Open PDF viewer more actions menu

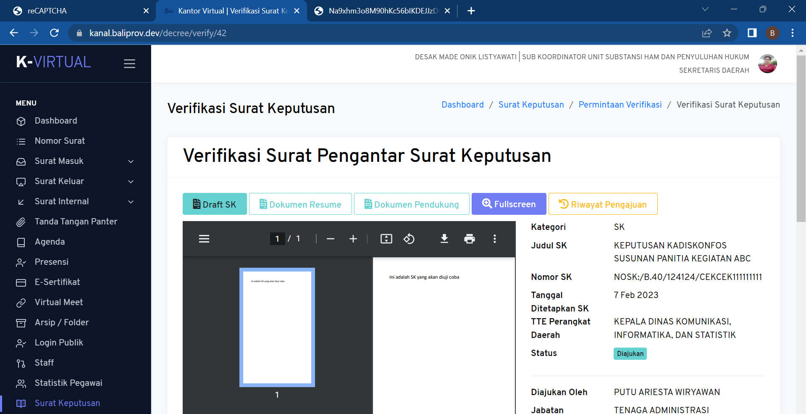click(494, 239)
